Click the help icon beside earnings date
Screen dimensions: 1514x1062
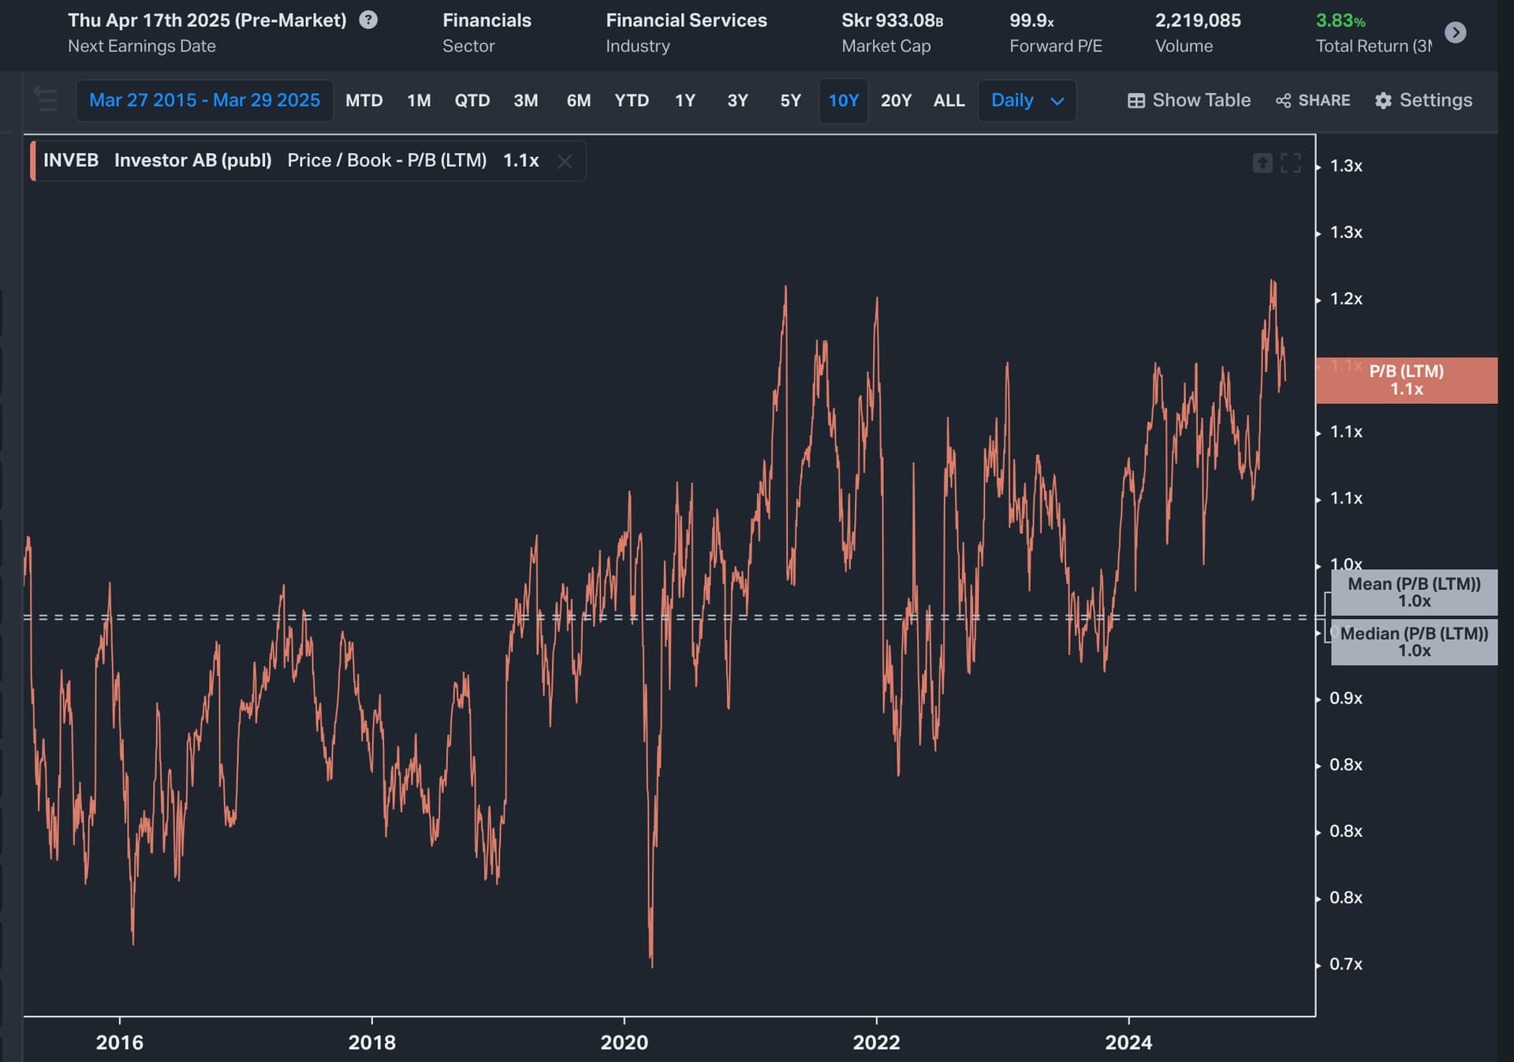coord(368,20)
